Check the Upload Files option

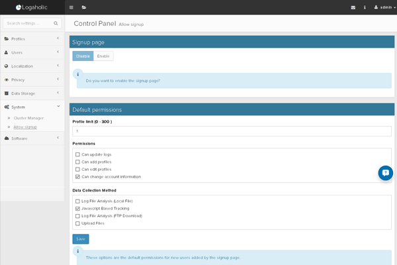click(77, 223)
